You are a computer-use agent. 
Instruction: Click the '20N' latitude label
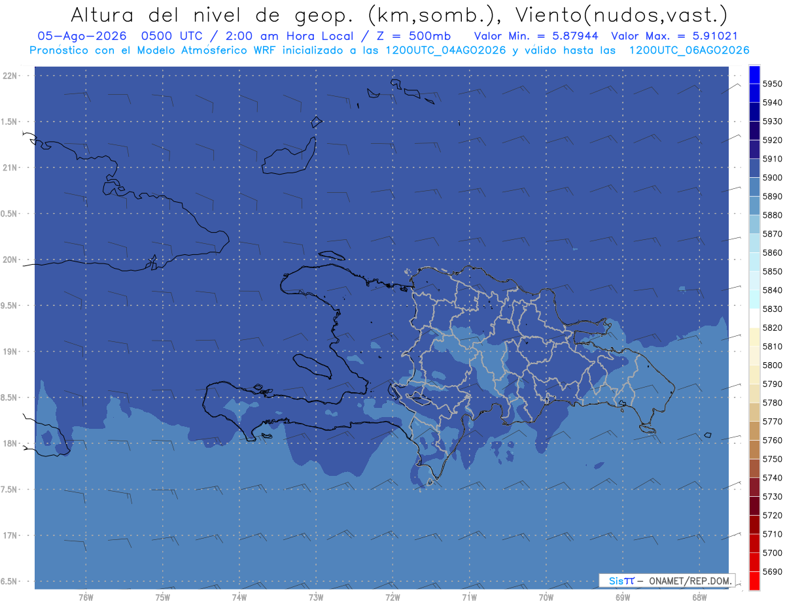pyautogui.click(x=10, y=260)
